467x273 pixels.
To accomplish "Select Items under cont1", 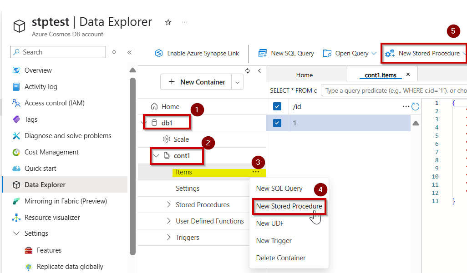I will point(184,172).
